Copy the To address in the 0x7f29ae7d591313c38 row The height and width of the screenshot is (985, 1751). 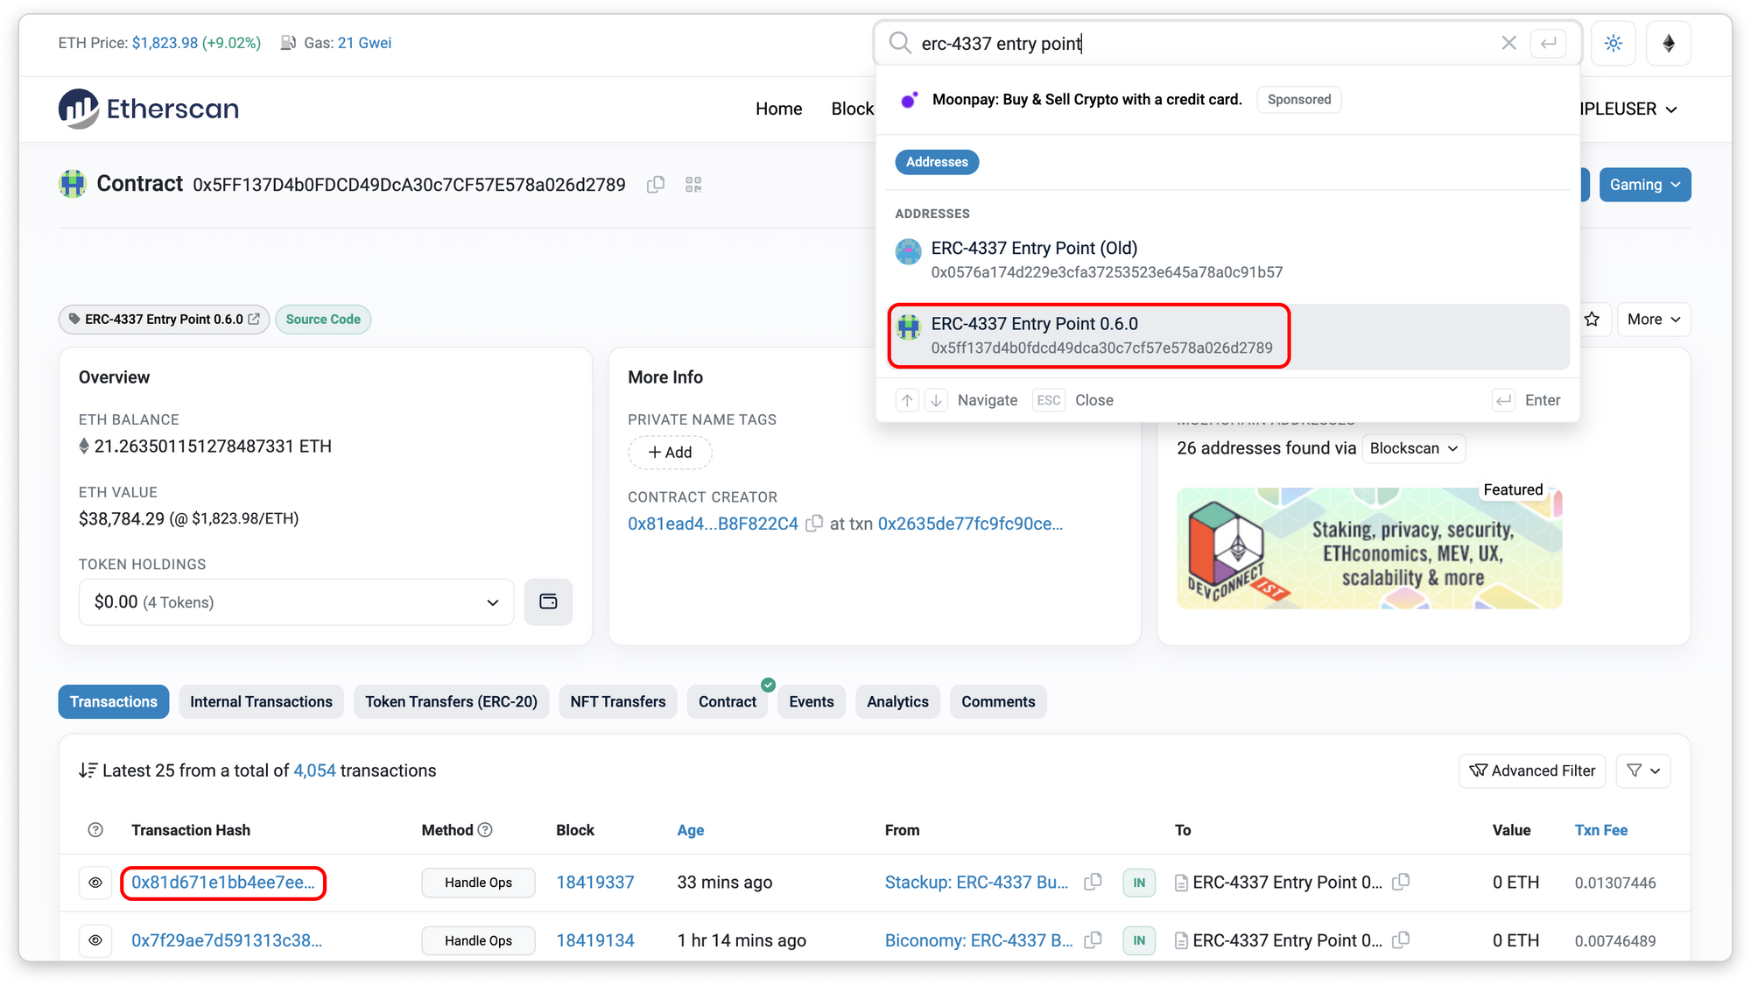tap(1401, 940)
